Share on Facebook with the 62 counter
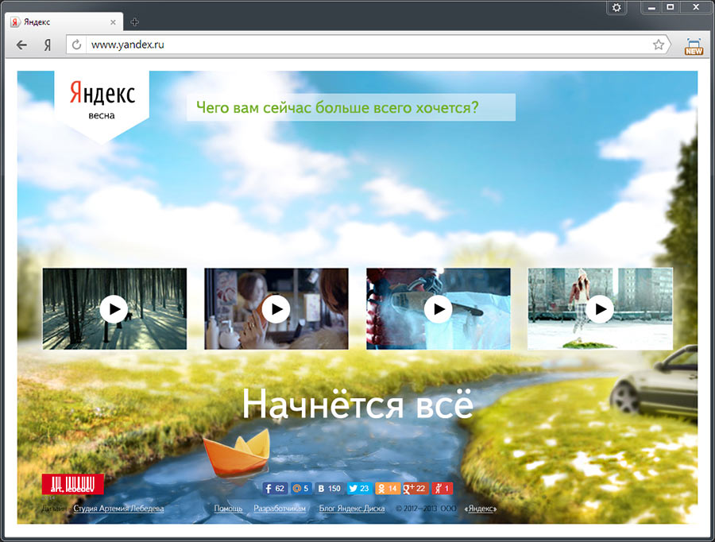 (x=275, y=489)
